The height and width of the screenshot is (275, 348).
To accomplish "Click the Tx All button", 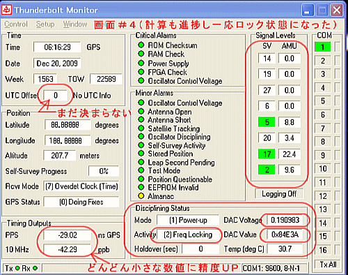I will pyautogui.click(x=328, y=265).
